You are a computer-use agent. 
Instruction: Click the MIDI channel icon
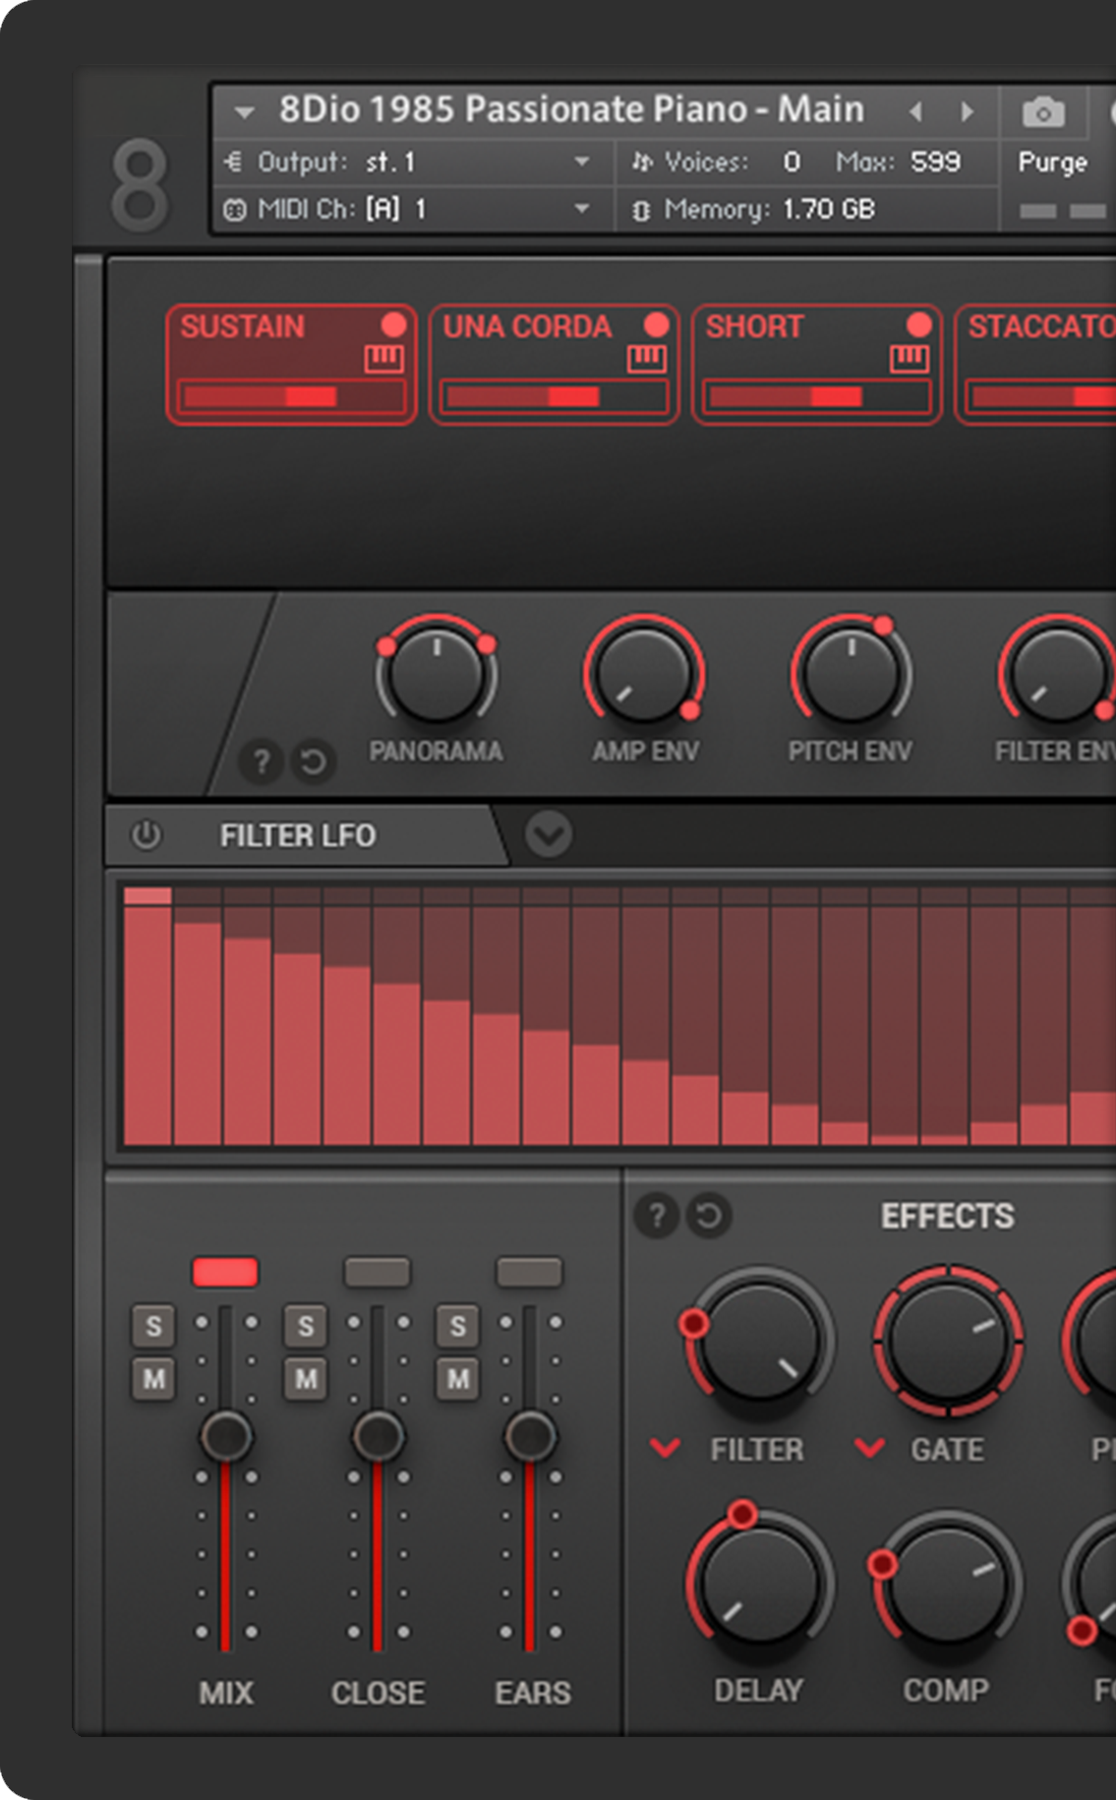coord(234,210)
